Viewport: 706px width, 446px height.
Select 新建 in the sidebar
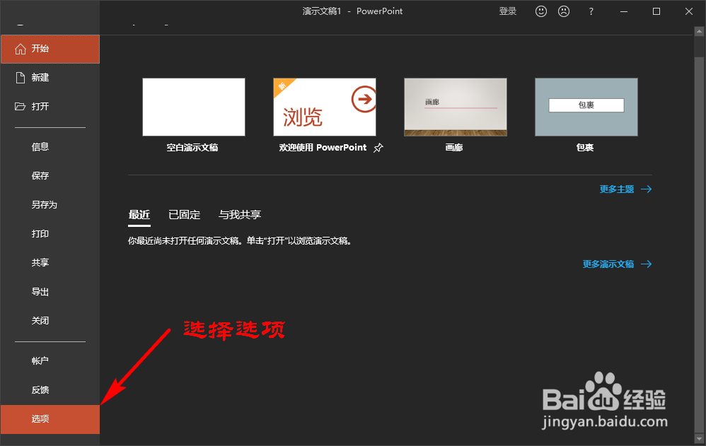pyautogui.click(x=50, y=78)
